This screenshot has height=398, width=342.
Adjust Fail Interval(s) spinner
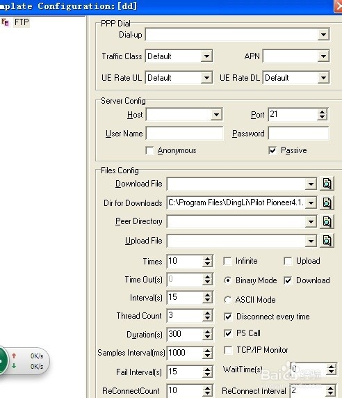[x=207, y=372]
